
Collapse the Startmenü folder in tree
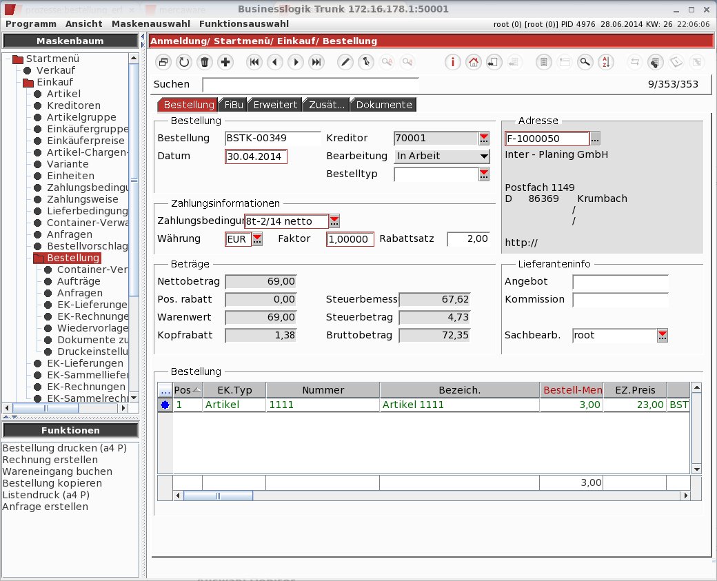click(x=18, y=59)
